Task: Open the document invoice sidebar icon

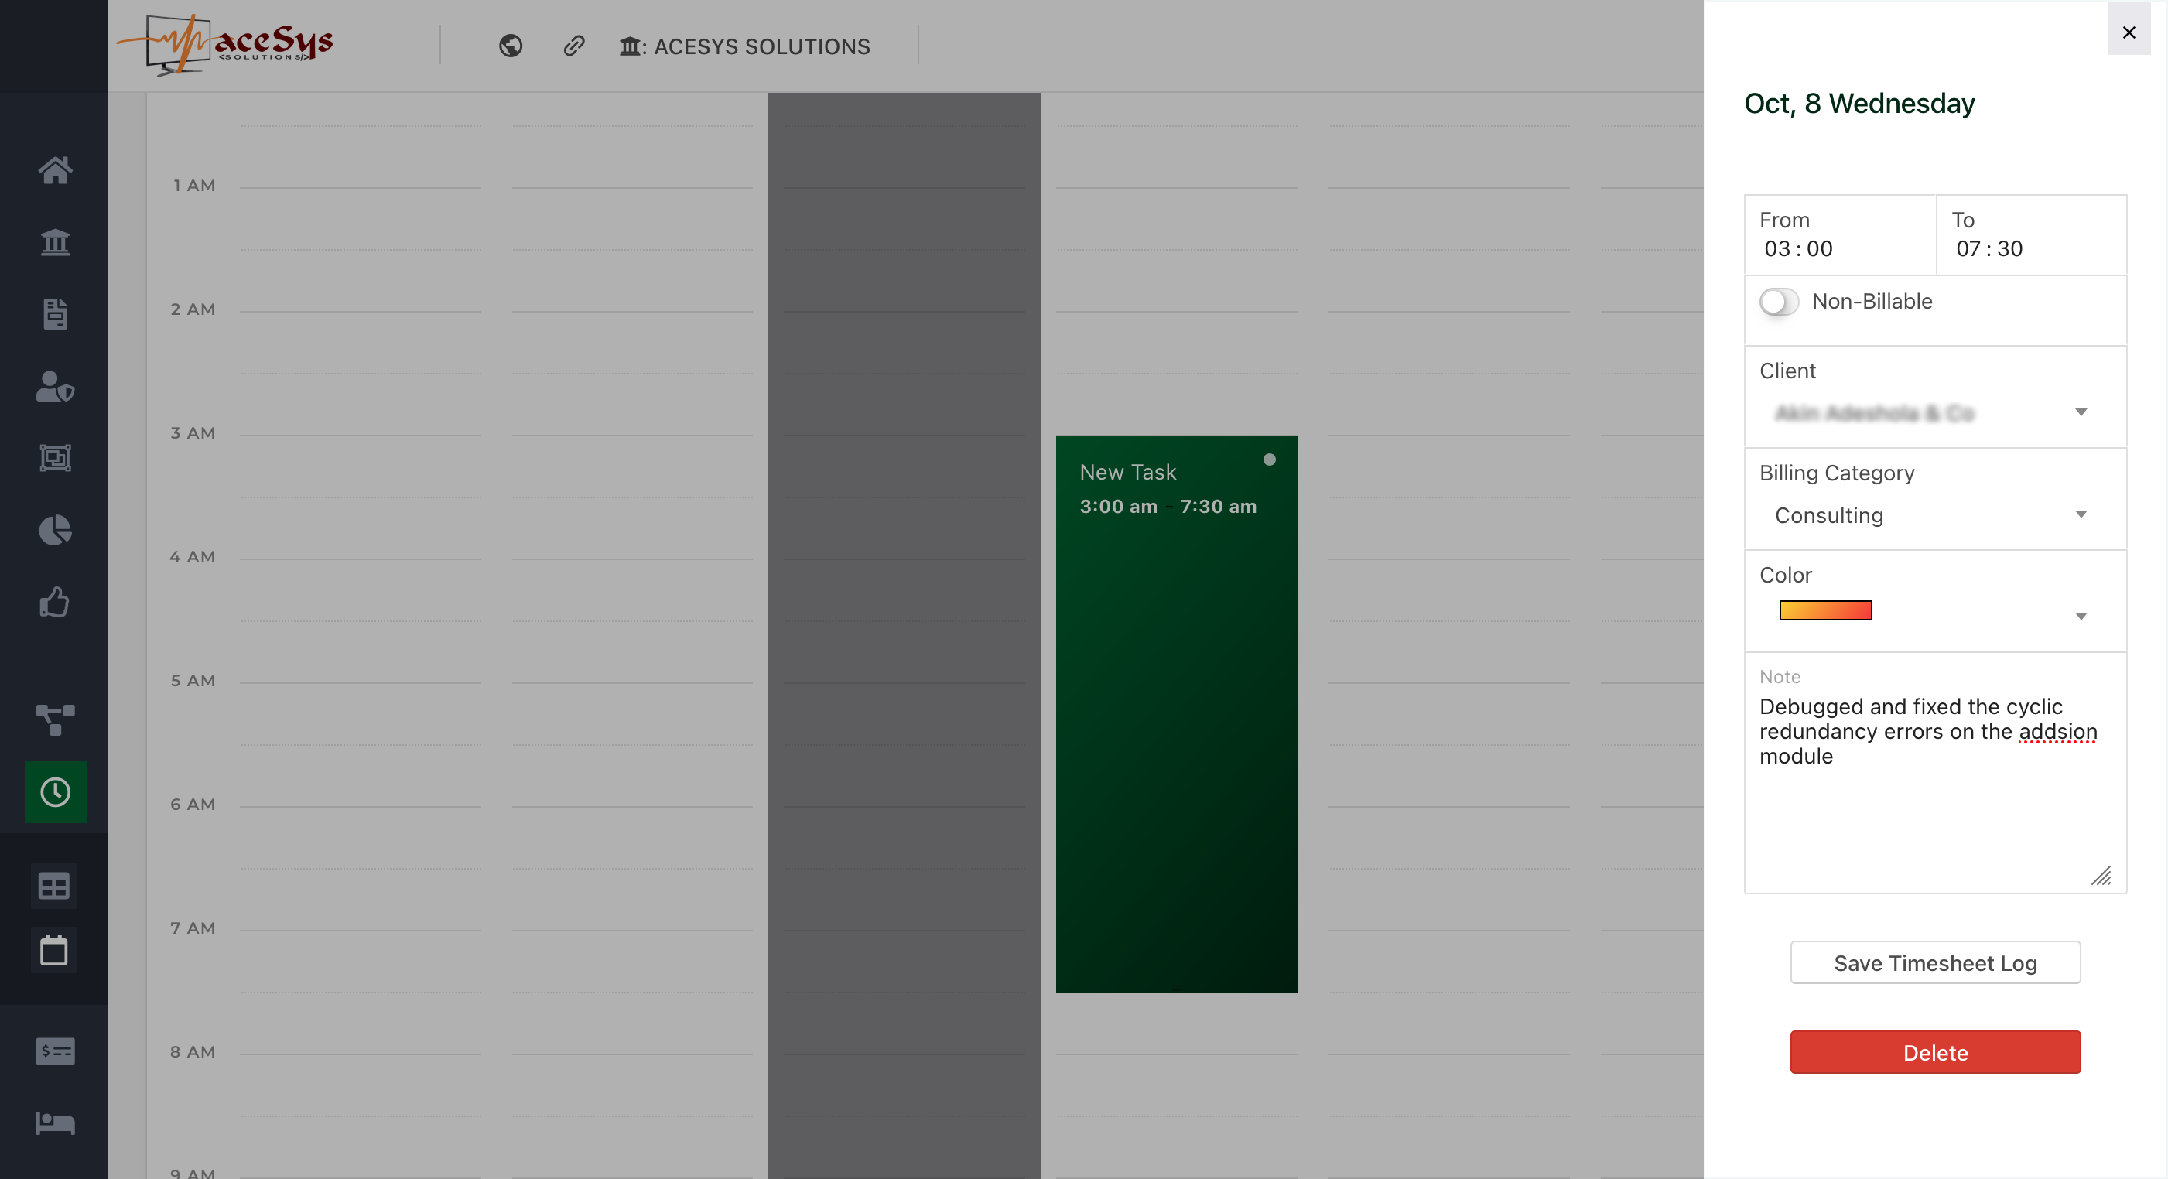Action: (x=55, y=314)
